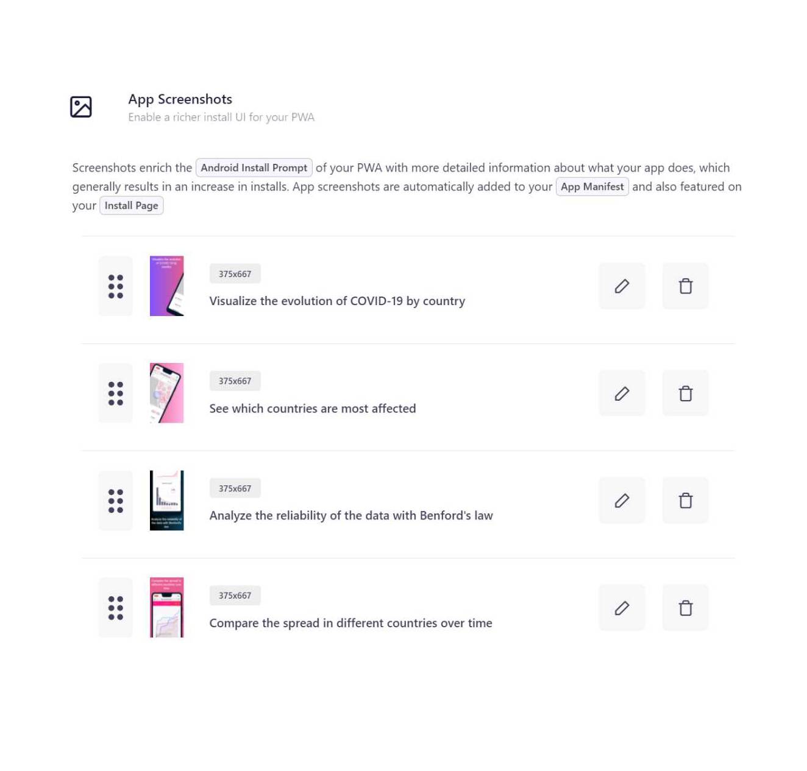The width and height of the screenshot is (807, 771).
Task: Edit the Benford's law screenshot entry
Action: point(622,500)
